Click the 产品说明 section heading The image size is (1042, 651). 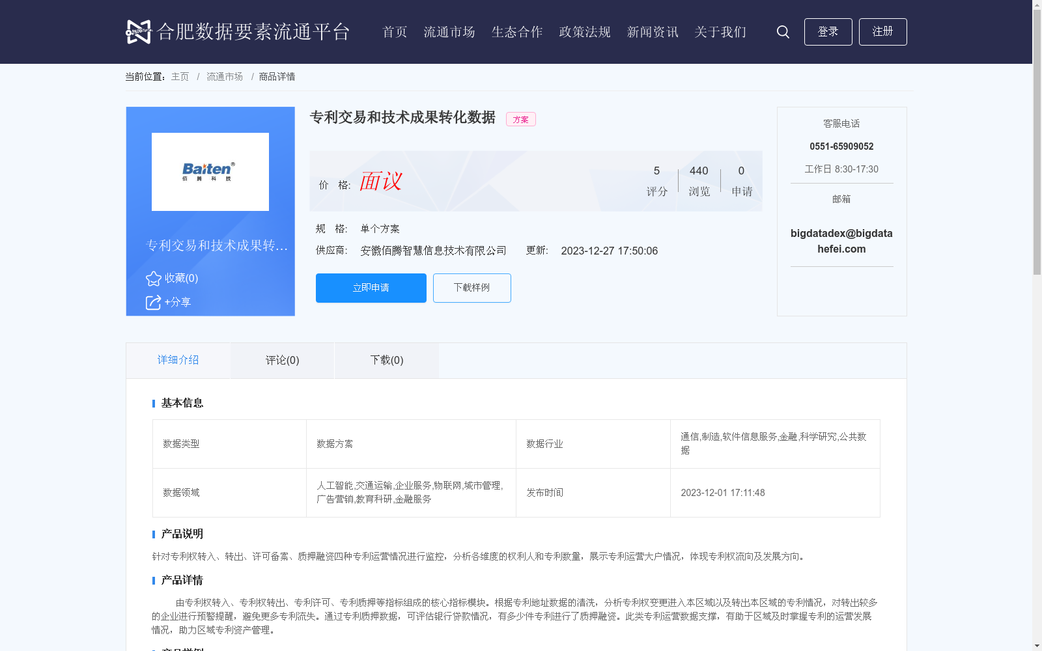182,534
